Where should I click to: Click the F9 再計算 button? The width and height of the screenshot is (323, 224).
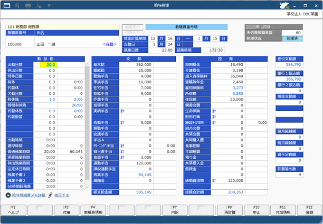(230, 210)
